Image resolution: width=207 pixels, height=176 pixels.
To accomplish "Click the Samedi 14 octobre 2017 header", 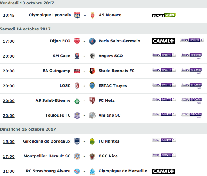I will [25, 29].
